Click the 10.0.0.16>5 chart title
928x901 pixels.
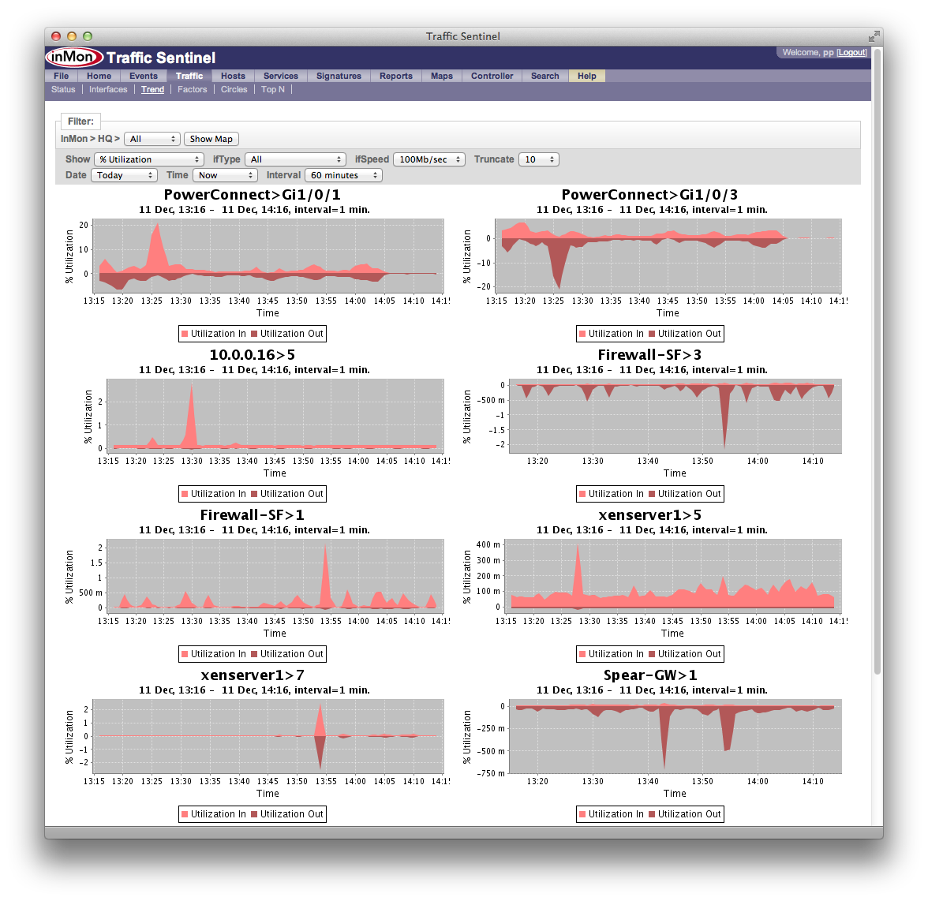click(253, 355)
